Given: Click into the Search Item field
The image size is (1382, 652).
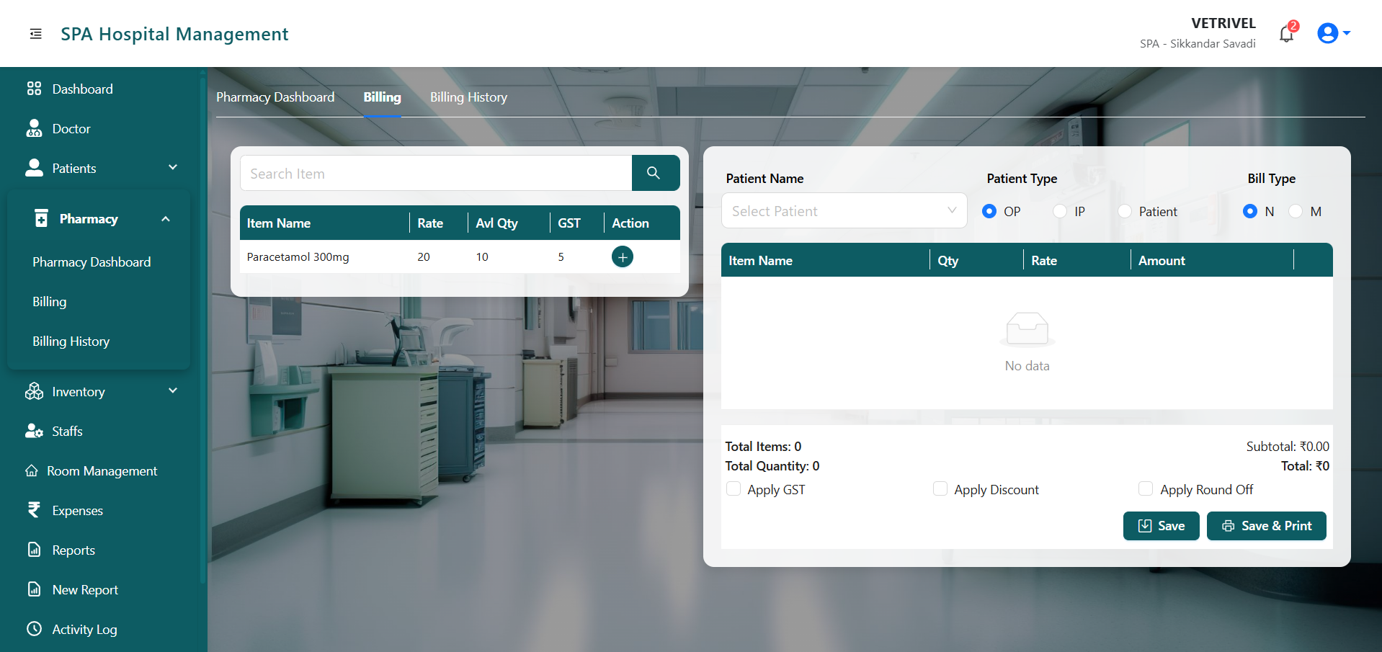Looking at the screenshot, I should pos(436,174).
